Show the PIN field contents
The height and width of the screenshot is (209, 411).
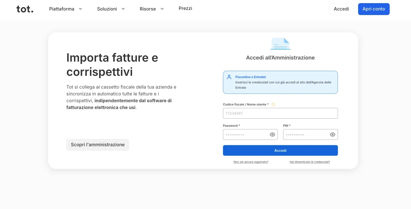(332, 134)
